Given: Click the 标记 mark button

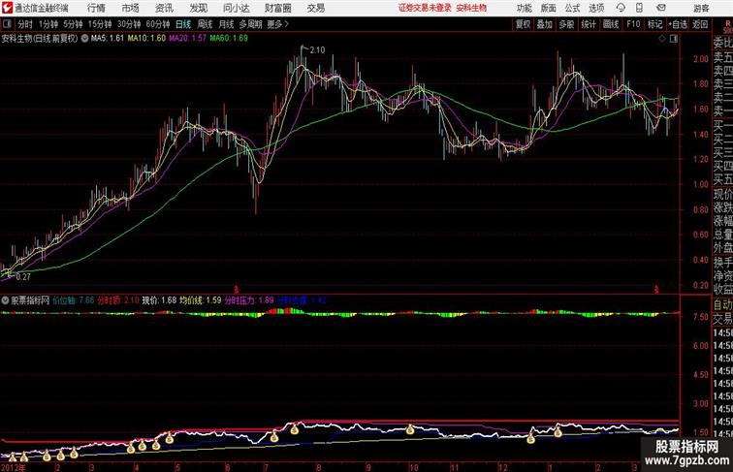Looking at the screenshot, I should [x=654, y=24].
